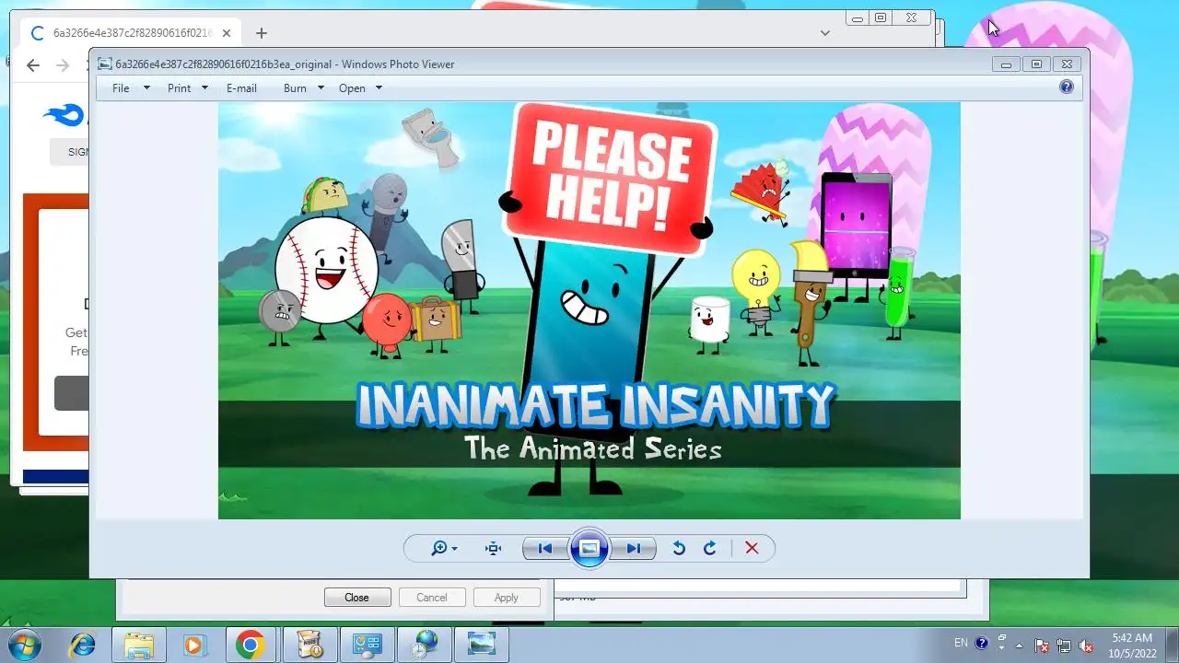Viewport: 1179px width, 663px height.
Task: Click the muted volume tray icon
Action: (1087, 645)
